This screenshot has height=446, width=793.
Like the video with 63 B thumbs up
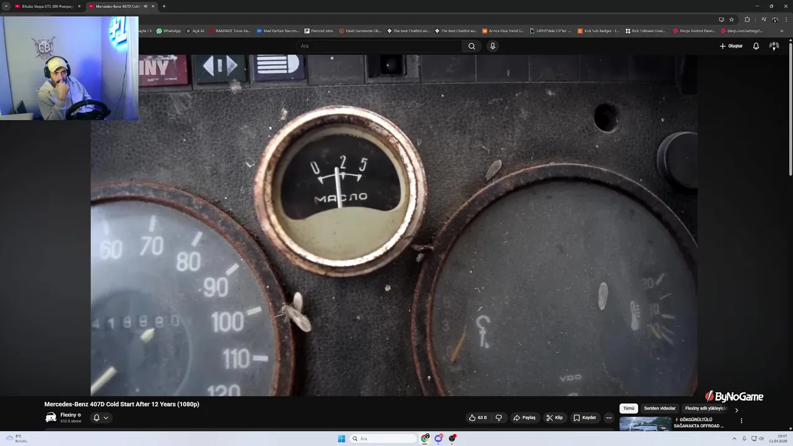tap(478, 418)
